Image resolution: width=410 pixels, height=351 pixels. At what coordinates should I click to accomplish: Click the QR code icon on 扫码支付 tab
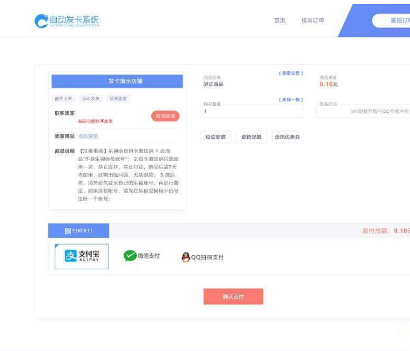[x=68, y=231]
